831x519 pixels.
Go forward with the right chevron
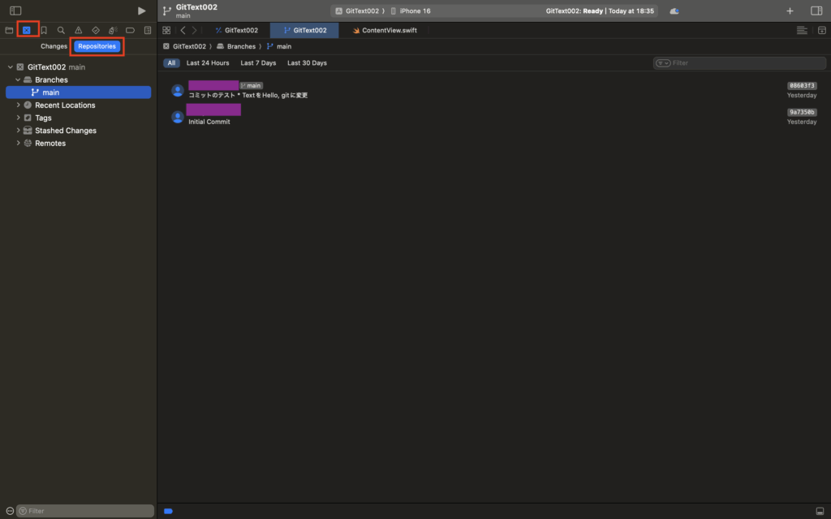(x=195, y=30)
